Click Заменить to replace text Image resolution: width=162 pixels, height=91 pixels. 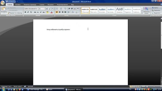[x=156, y=10]
